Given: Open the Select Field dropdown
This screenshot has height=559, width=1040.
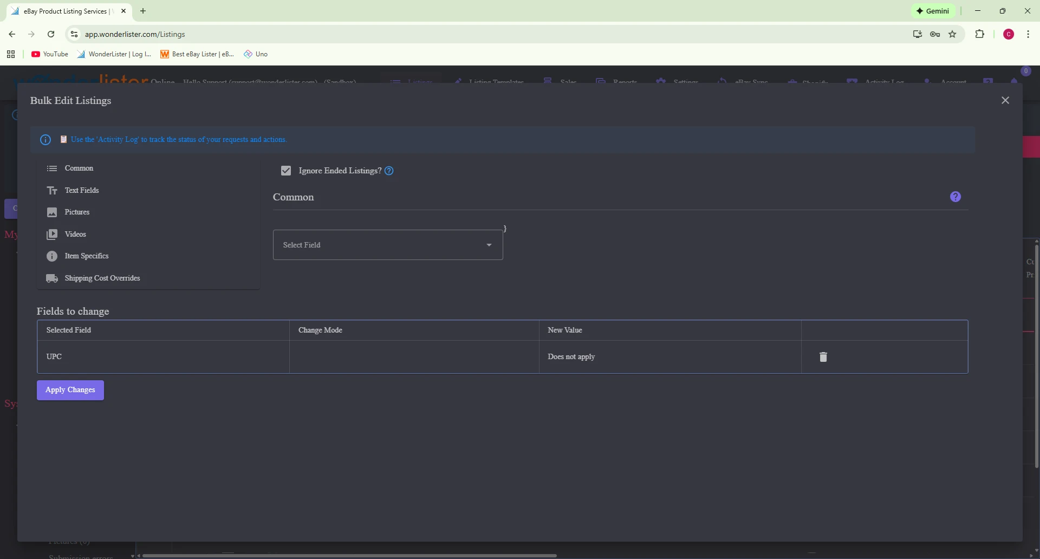Looking at the screenshot, I should click(379, 245).
